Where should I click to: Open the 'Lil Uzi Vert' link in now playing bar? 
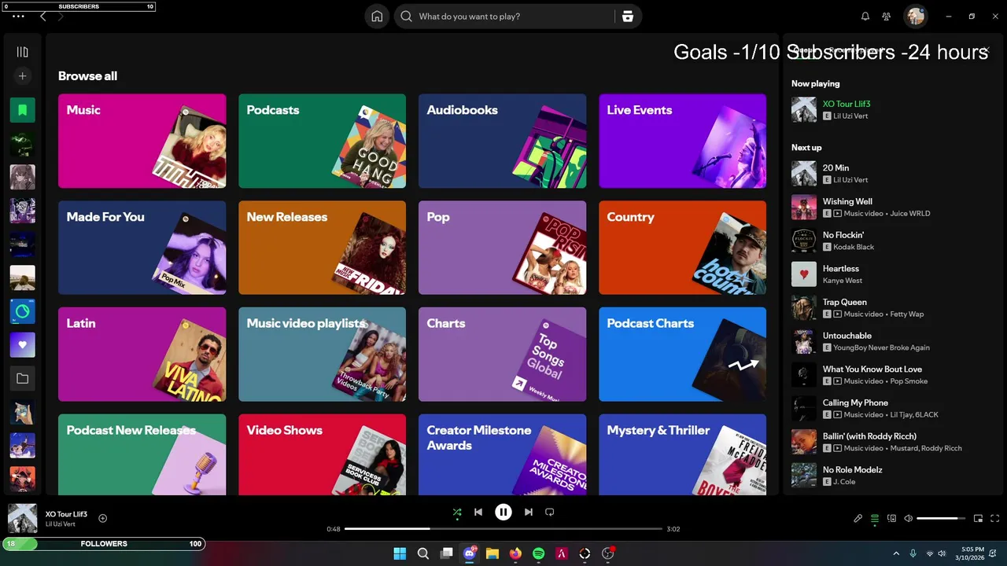[x=61, y=524]
